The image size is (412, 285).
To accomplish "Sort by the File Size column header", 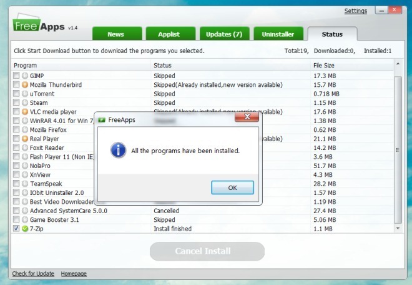I will click(352, 65).
